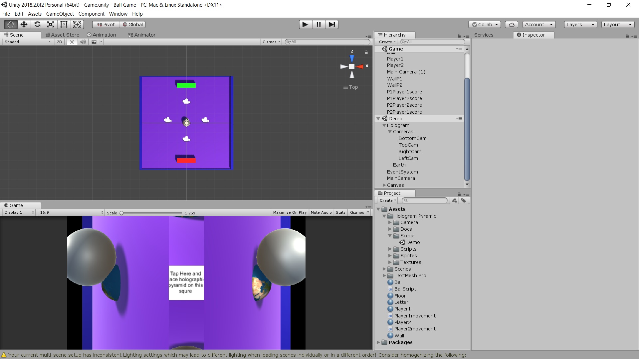Viewport: 639px width, 359px height.
Task: Show Stats overlay in the Game view
Action: [x=340, y=212]
